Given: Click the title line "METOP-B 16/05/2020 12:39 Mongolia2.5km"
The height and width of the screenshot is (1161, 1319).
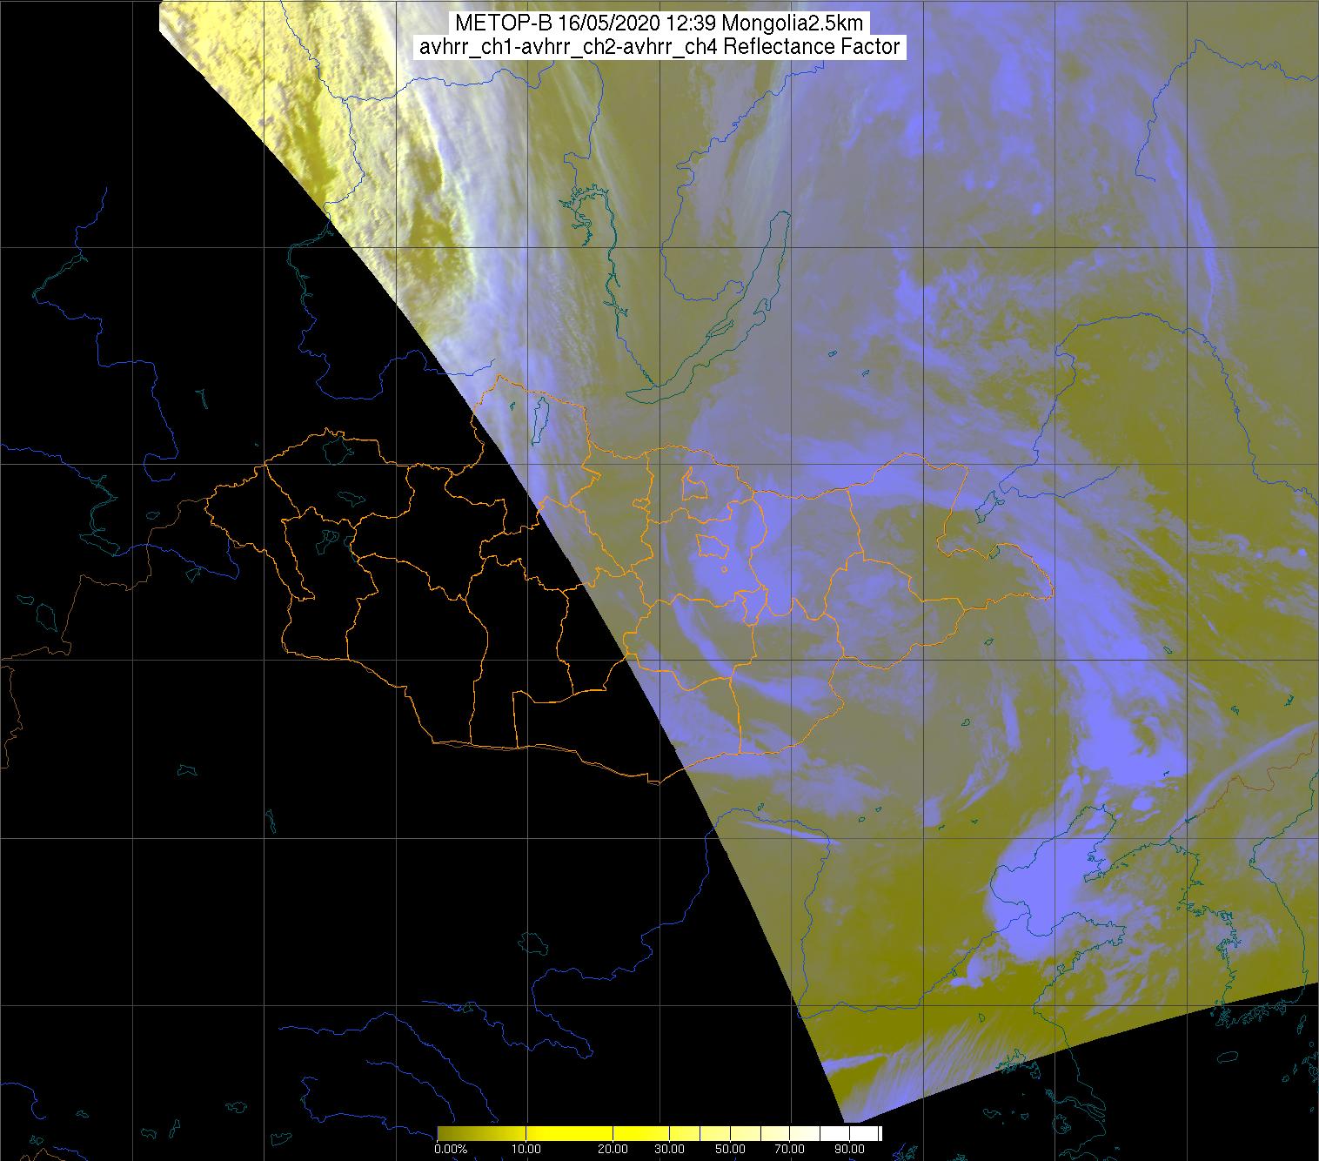Looking at the screenshot, I should click(x=659, y=23).
